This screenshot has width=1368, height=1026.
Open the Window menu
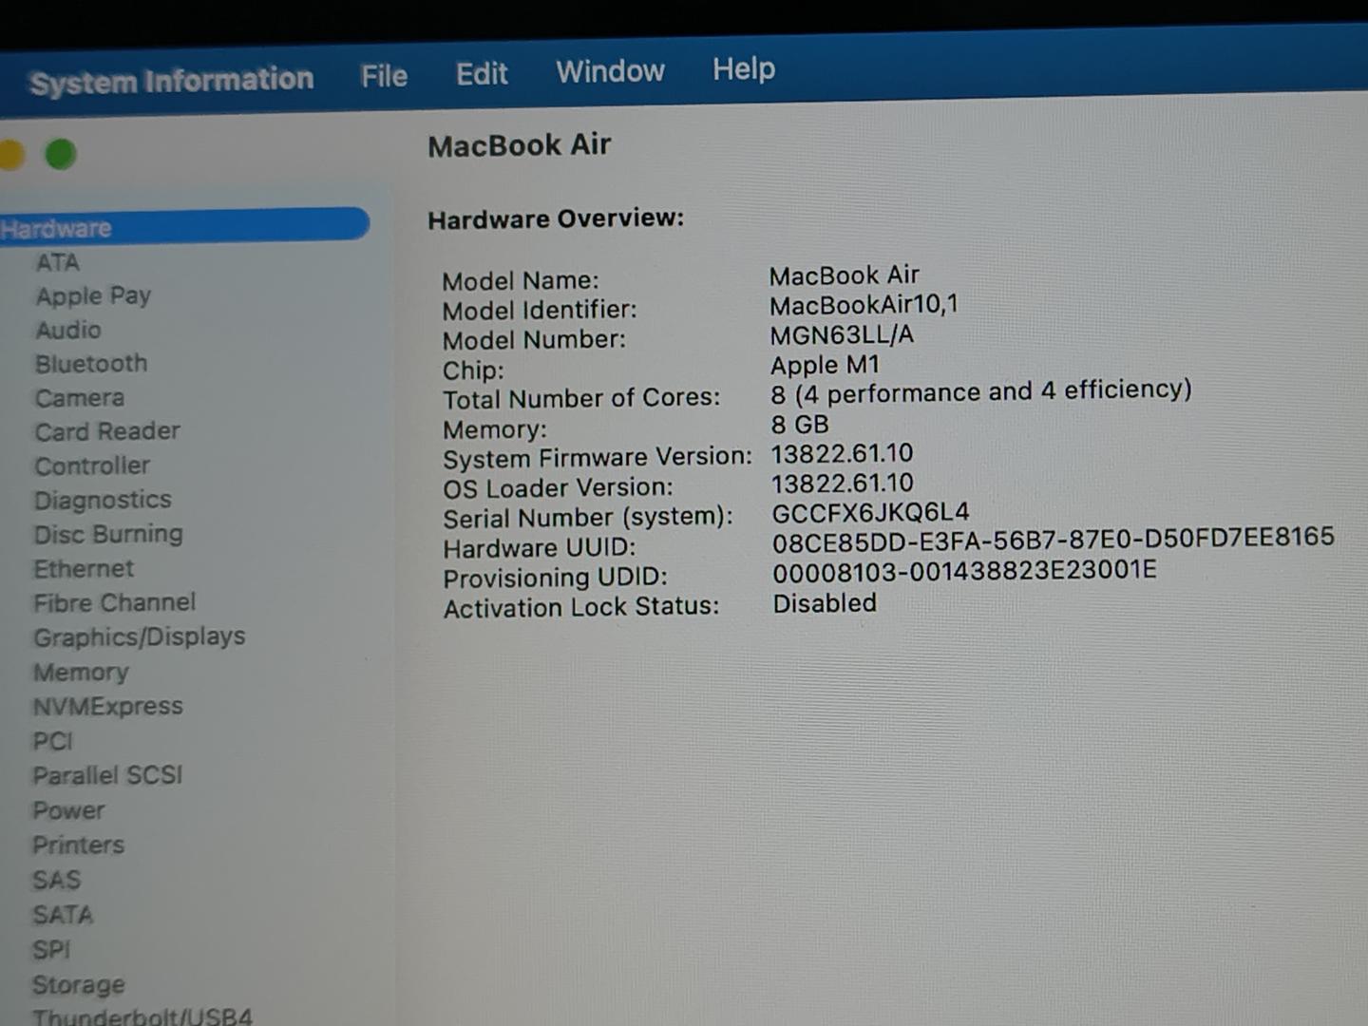pyautogui.click(x=610, y=71)
